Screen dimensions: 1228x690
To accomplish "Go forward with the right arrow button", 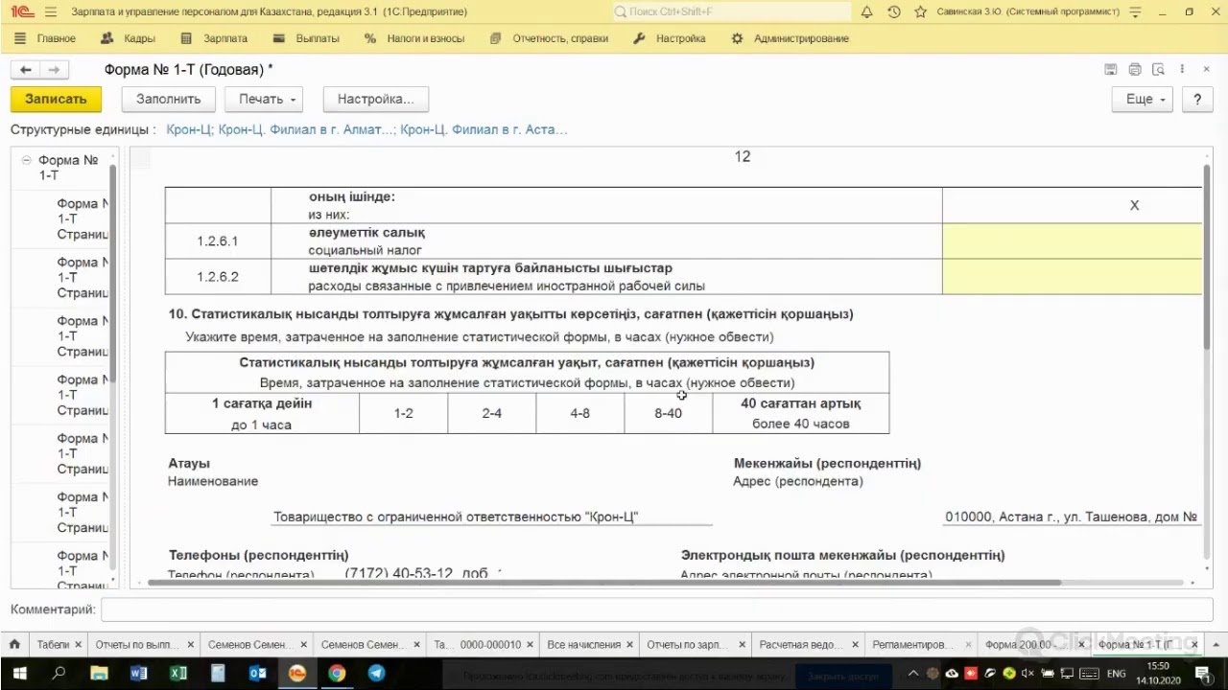I will [54, 70].
